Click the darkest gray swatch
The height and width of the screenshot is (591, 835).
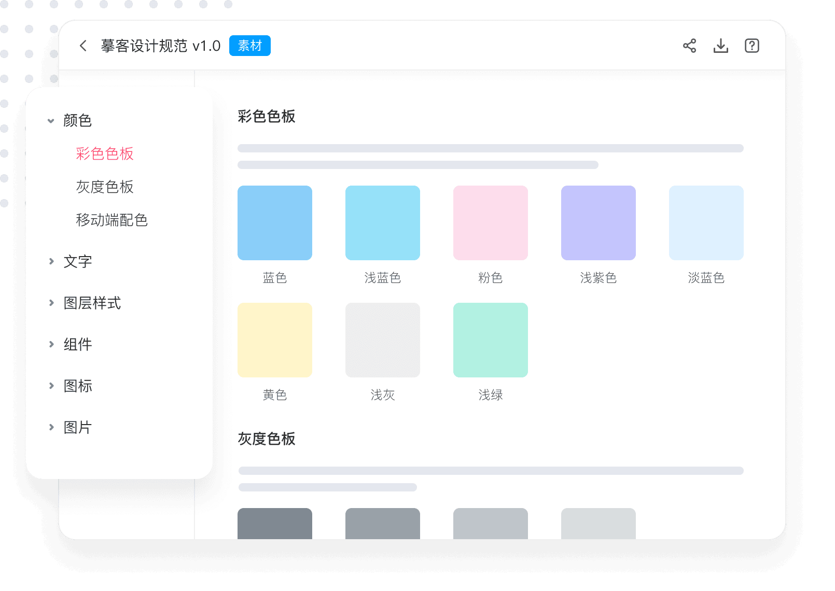click(274, 524)
